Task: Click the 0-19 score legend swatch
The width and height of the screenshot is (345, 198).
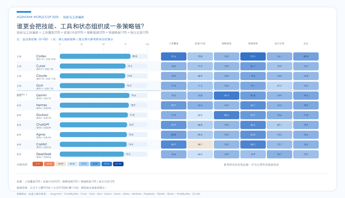Action: coord(38,164)
